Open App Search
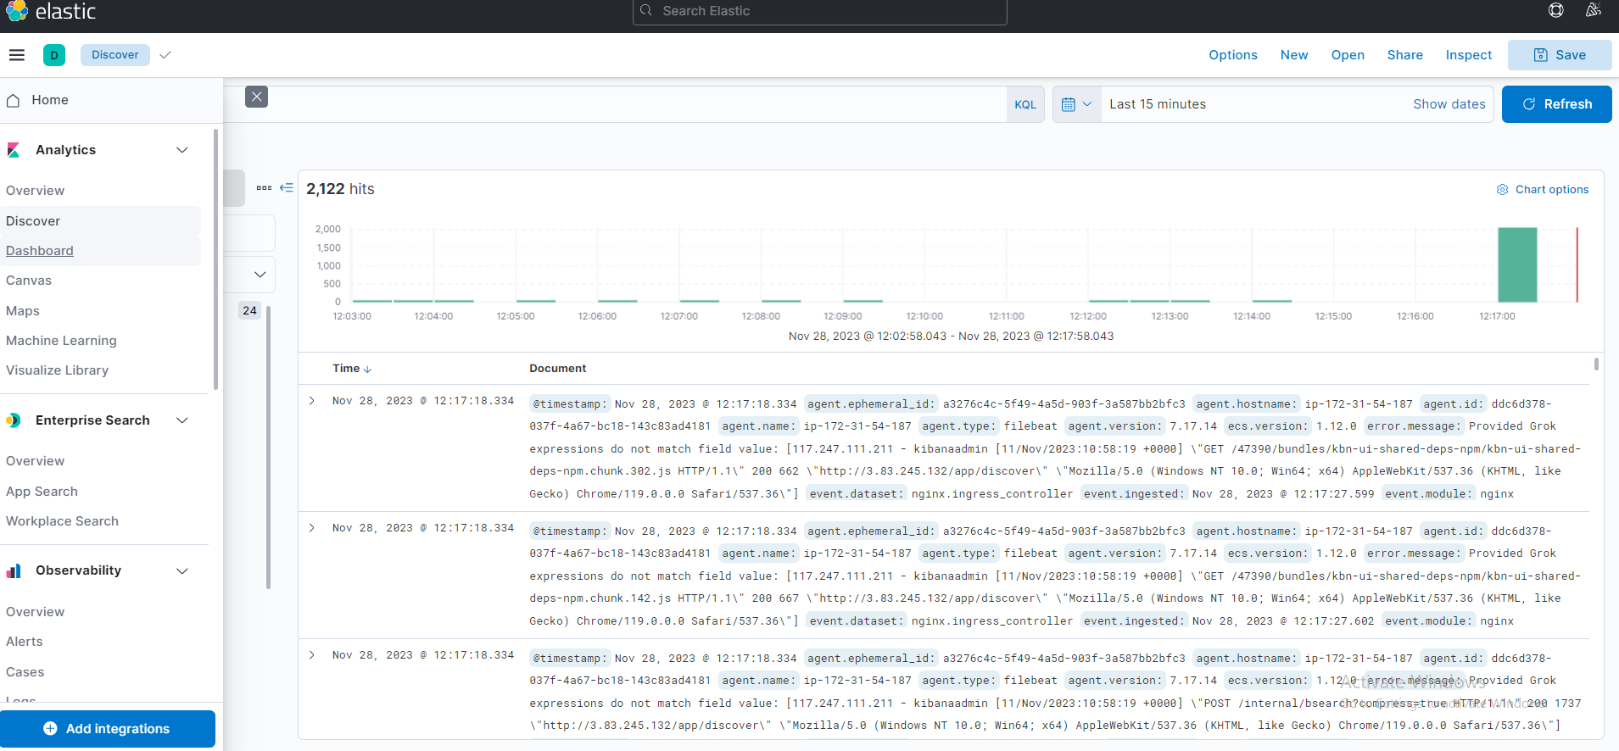The height and width of the screenshot is (751, 1619). click(42, 492)
